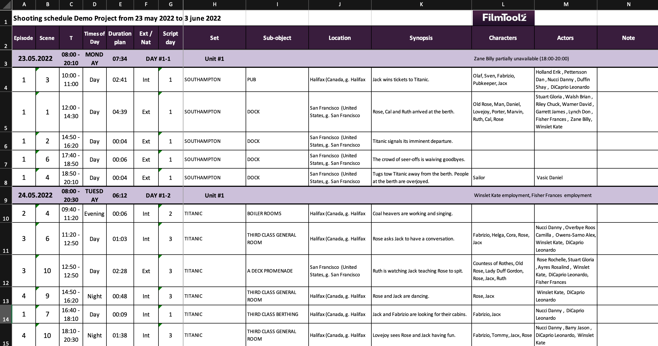Viewport: 658px width, 346px height.
Task: Select 'Rose Rochelle, Stuart Gloria' actors cell
Action: tap(565, 271)
